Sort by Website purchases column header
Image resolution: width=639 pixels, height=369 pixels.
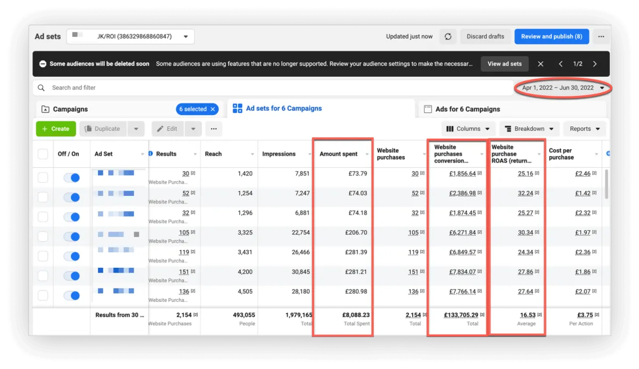(391, 154)
